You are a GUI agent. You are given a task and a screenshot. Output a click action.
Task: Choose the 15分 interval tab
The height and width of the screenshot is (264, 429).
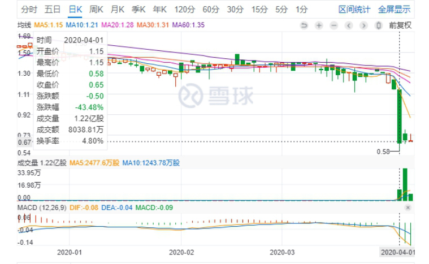259,10
